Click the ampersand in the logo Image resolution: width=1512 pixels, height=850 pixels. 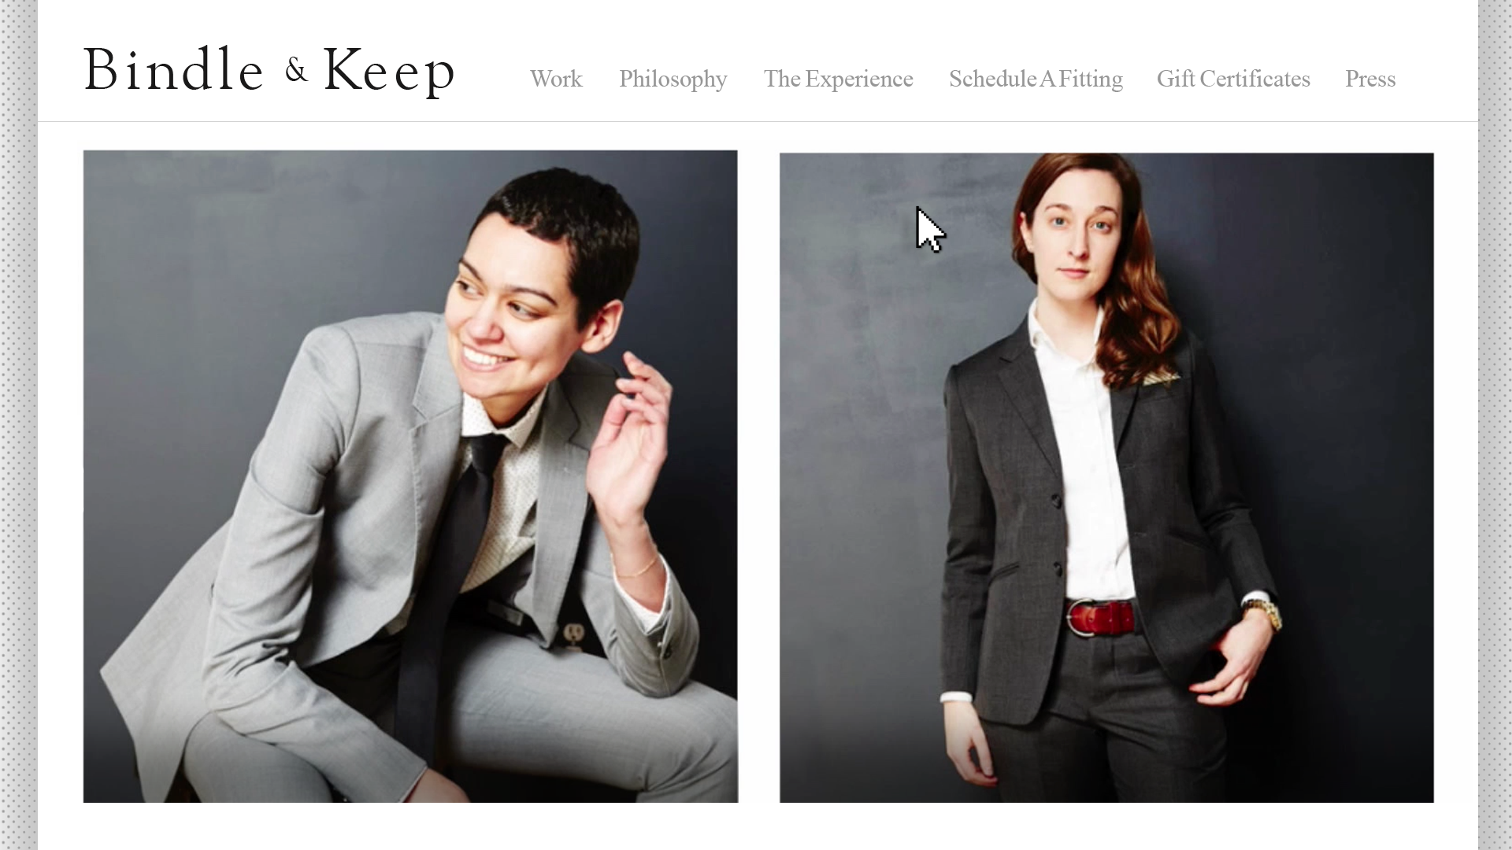coord(296,71)
